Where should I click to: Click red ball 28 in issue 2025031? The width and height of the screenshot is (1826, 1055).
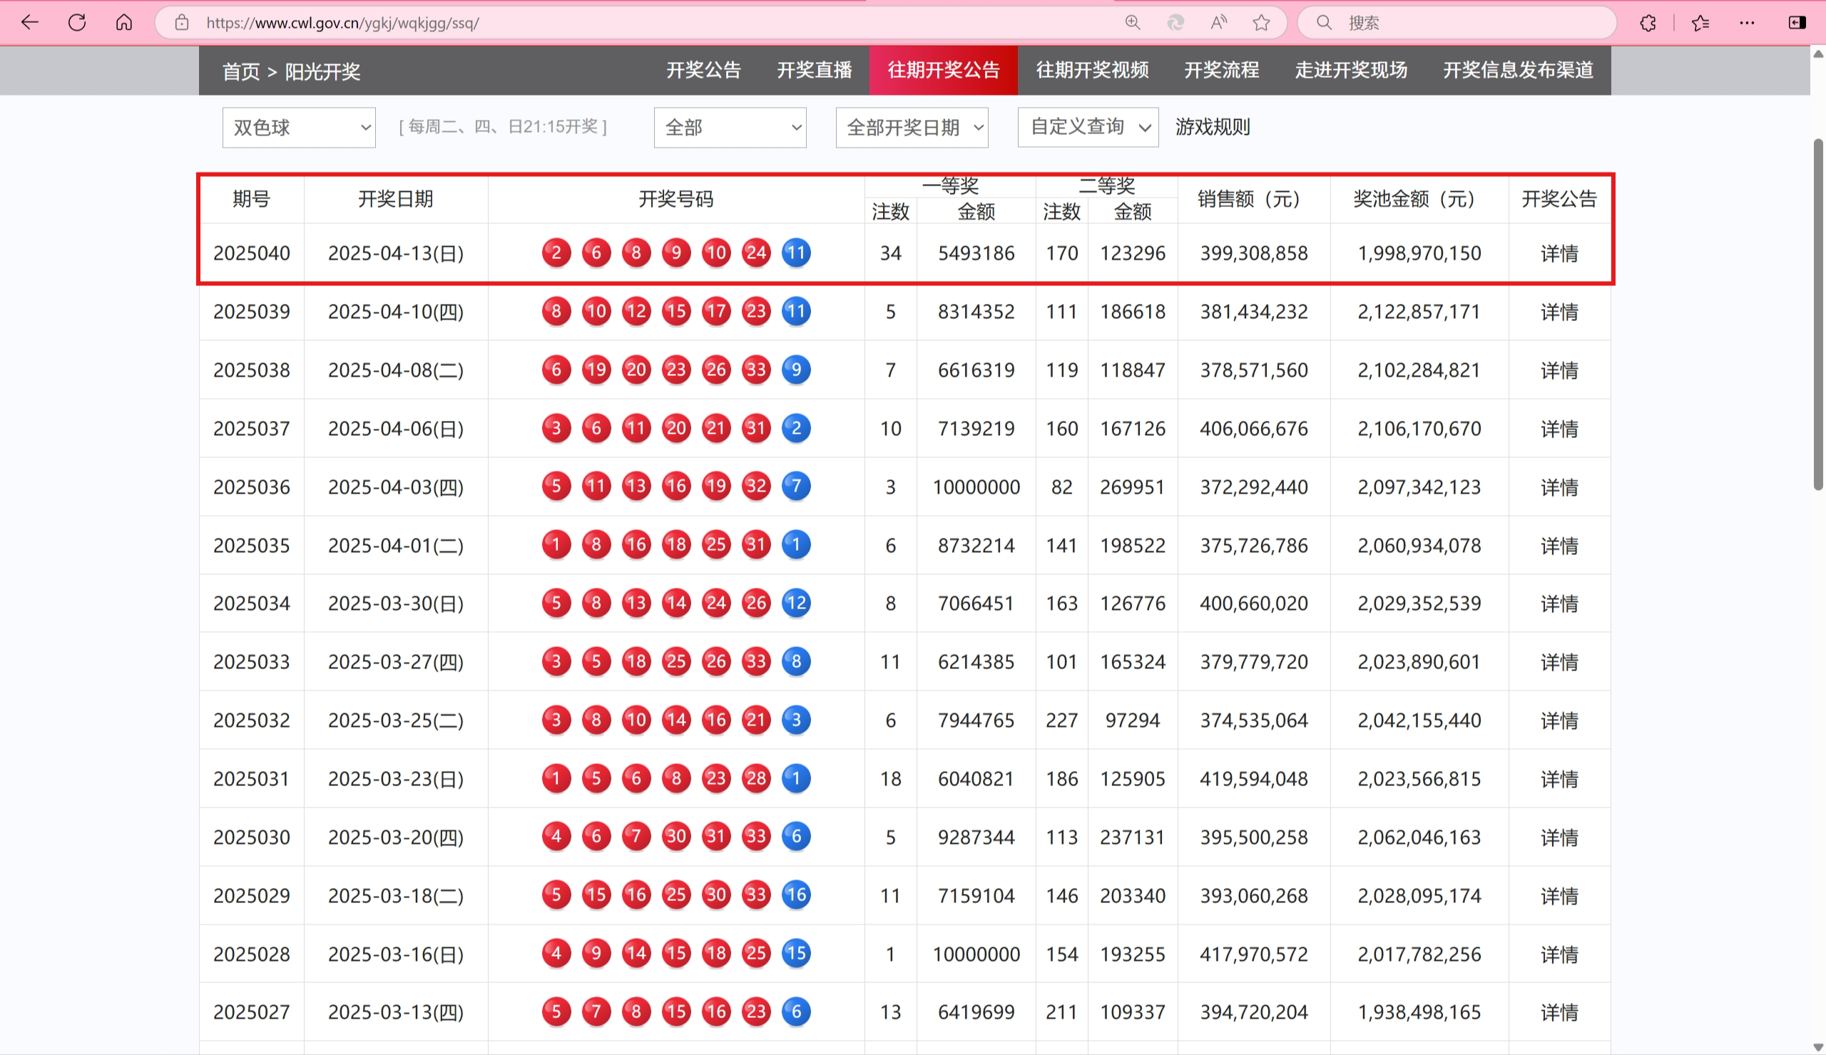(x=756, y=778)
